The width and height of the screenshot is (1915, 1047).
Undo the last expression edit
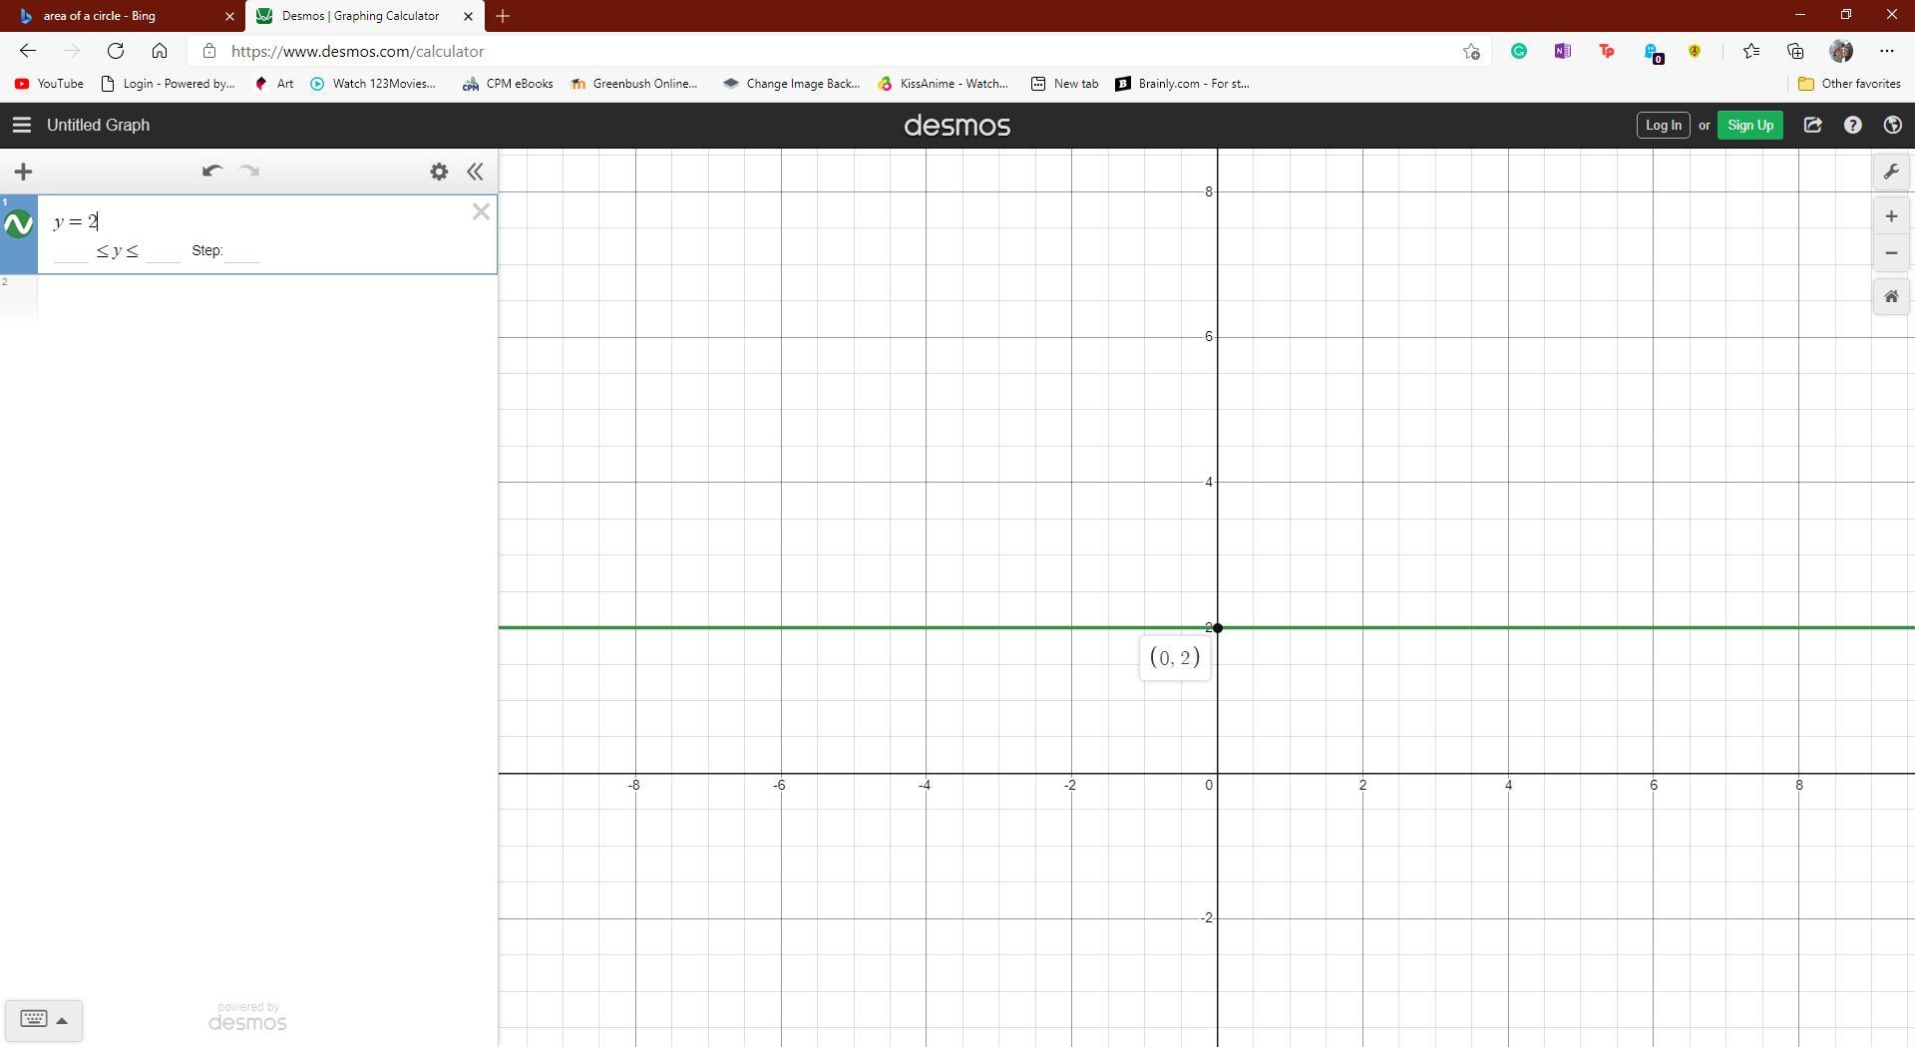click(211, 172)
